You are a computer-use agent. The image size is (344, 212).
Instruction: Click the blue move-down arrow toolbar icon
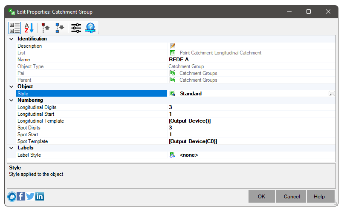60,28
